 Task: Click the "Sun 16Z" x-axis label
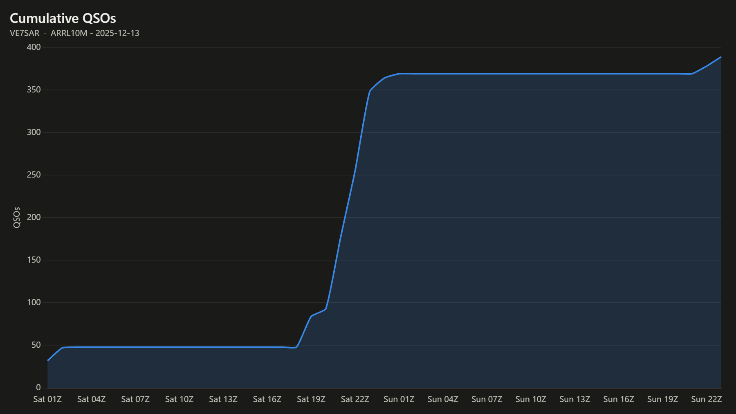[619, 399]
